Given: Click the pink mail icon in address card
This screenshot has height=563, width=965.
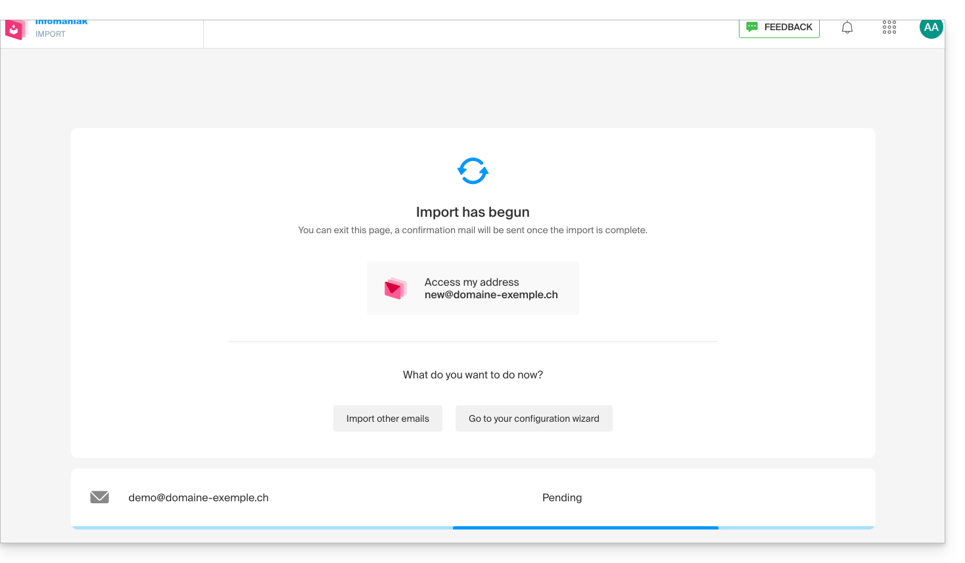Looking at the screenshot, I should (x=395, y=288).
